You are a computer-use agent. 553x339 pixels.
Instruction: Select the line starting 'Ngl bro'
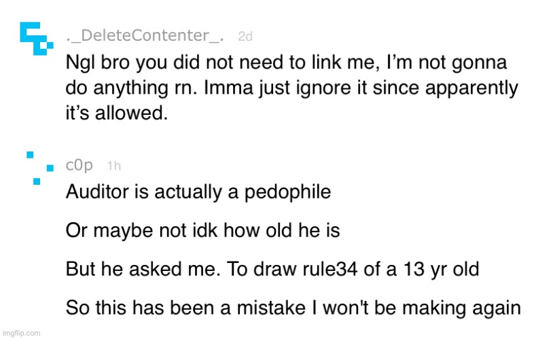287,63
